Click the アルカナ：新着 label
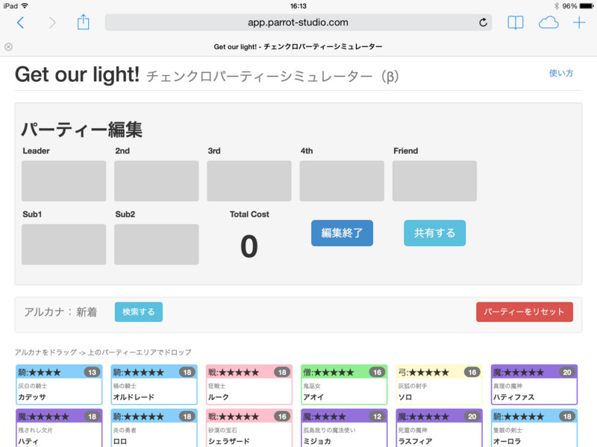The width and height of the screenshot is (597, 447). [x=60, y=312]
